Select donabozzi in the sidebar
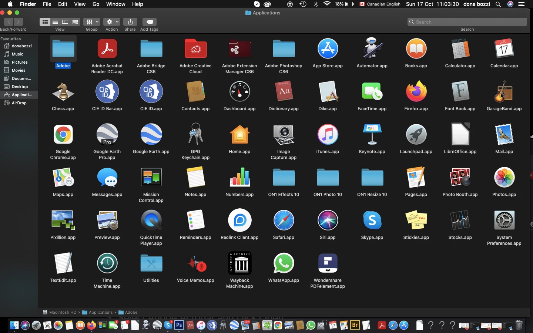The height and width of the screenshot is (333, 533). pyautogui.click(x=19, y=46)
